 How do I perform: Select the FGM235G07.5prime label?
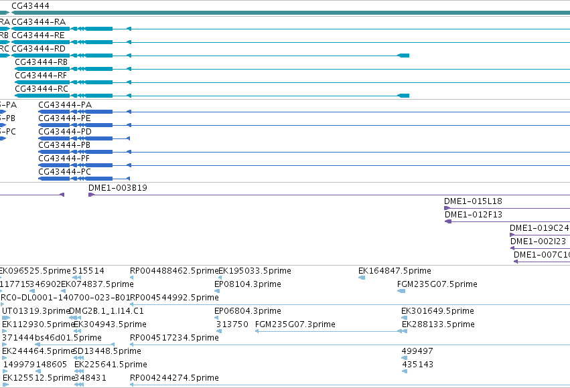click(x=437, y=284)
